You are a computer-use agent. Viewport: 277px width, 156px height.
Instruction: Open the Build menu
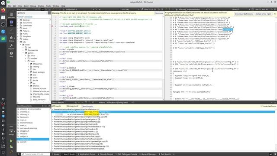[26, 6]
